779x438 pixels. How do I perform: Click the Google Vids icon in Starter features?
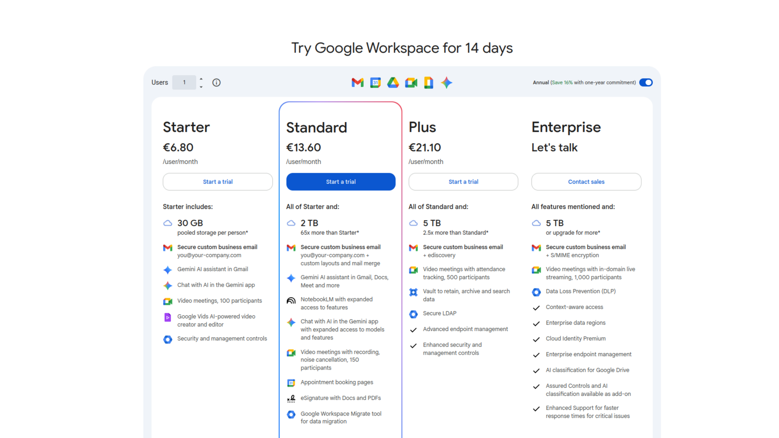[x=167, y=317]
